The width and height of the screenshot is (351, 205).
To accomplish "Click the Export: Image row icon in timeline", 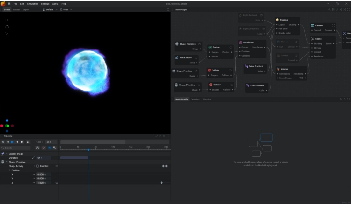I will (x=3, y=154).
